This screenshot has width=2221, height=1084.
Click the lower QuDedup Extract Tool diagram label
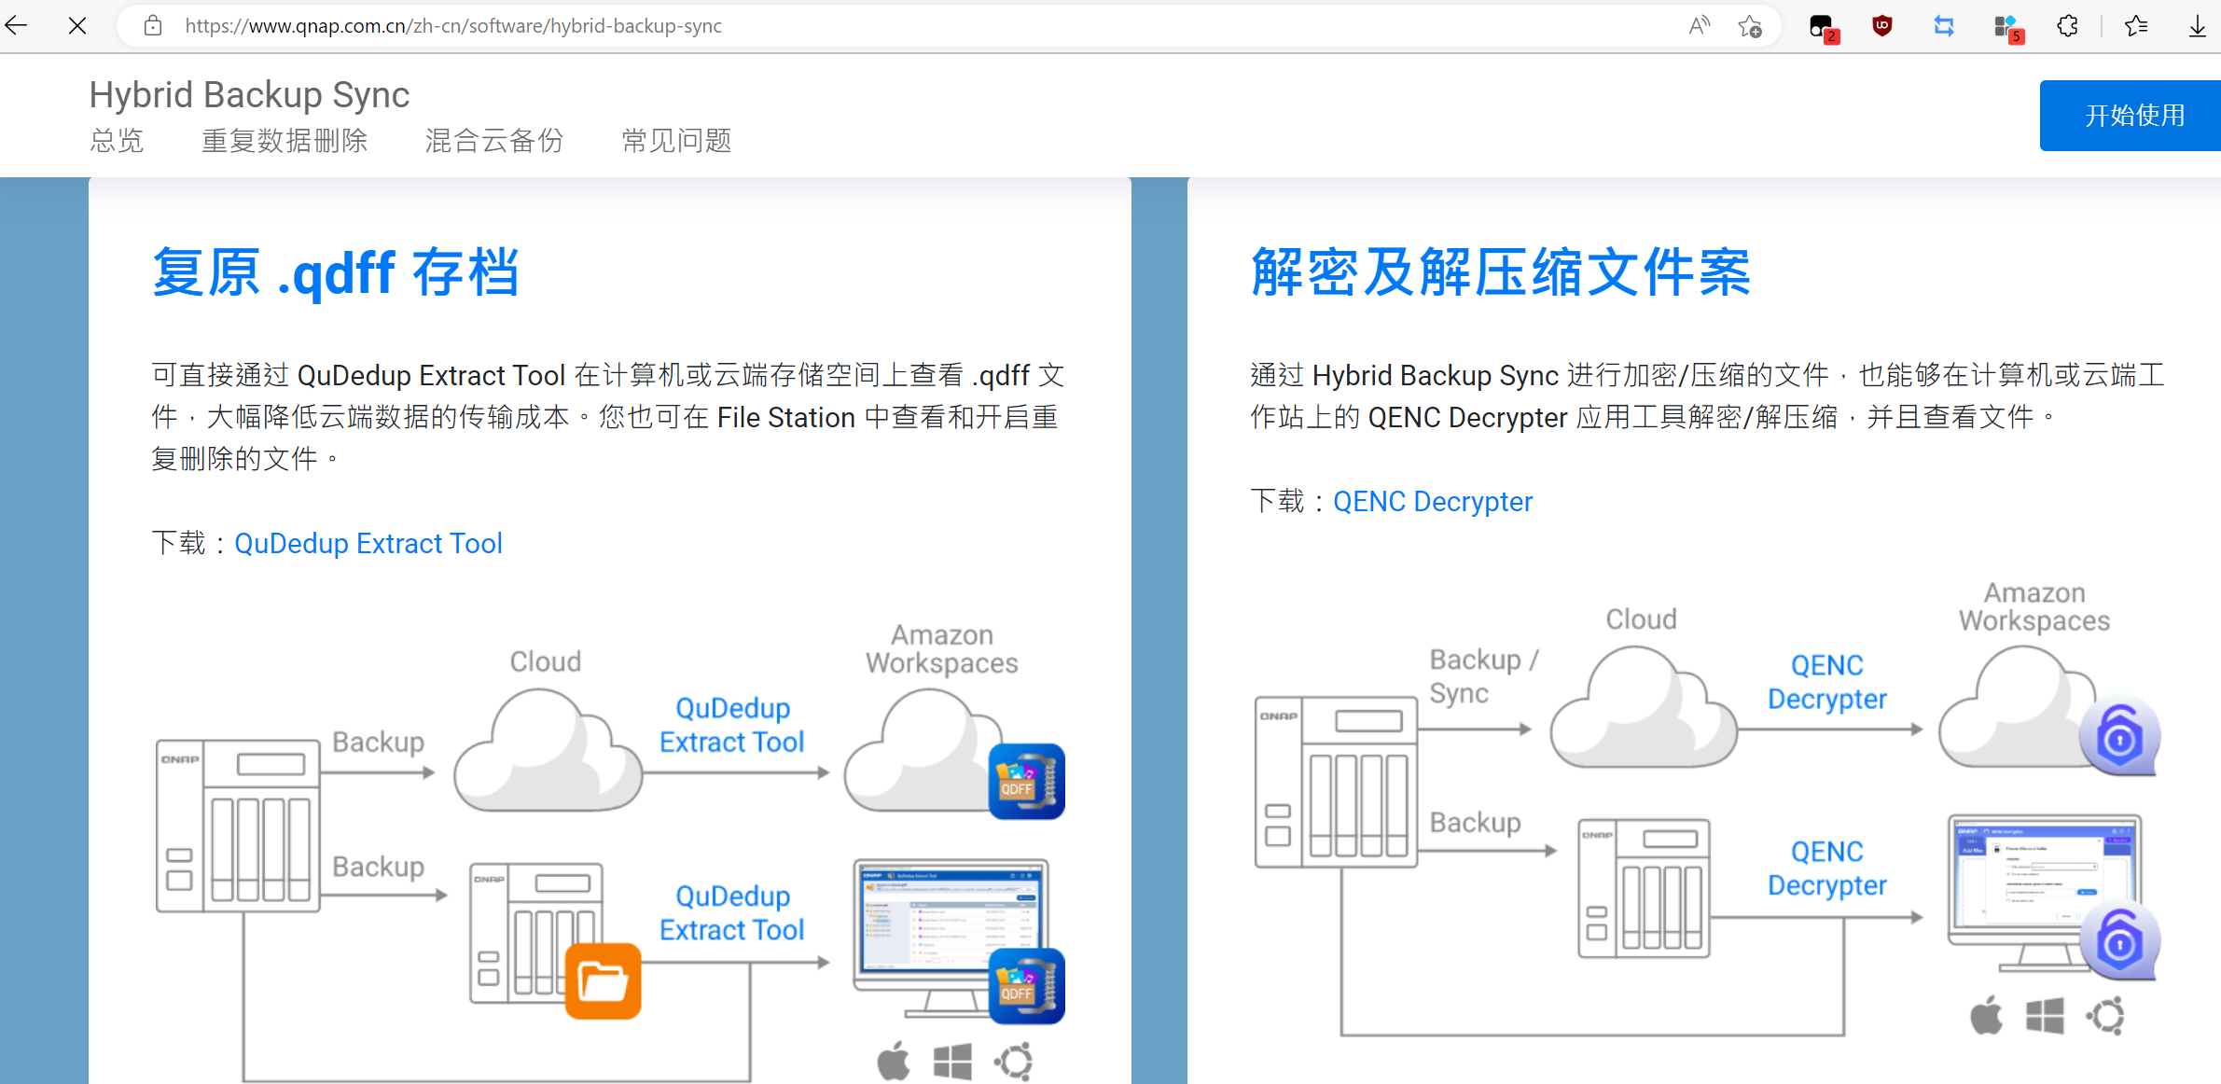point(732,912)
